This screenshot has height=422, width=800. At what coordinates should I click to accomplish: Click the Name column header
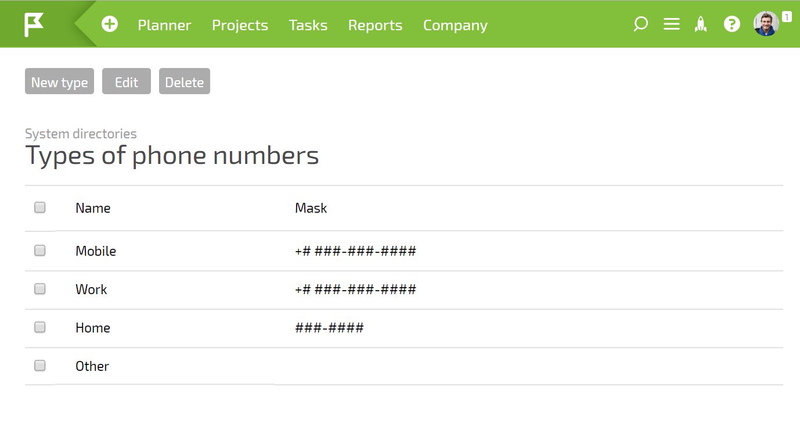coord(93,208)
